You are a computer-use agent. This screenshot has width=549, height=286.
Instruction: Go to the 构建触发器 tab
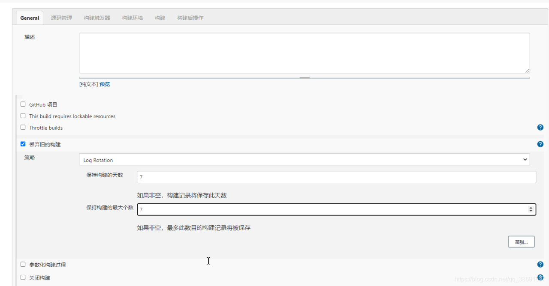pyautogui.click(x=97, y=18)
